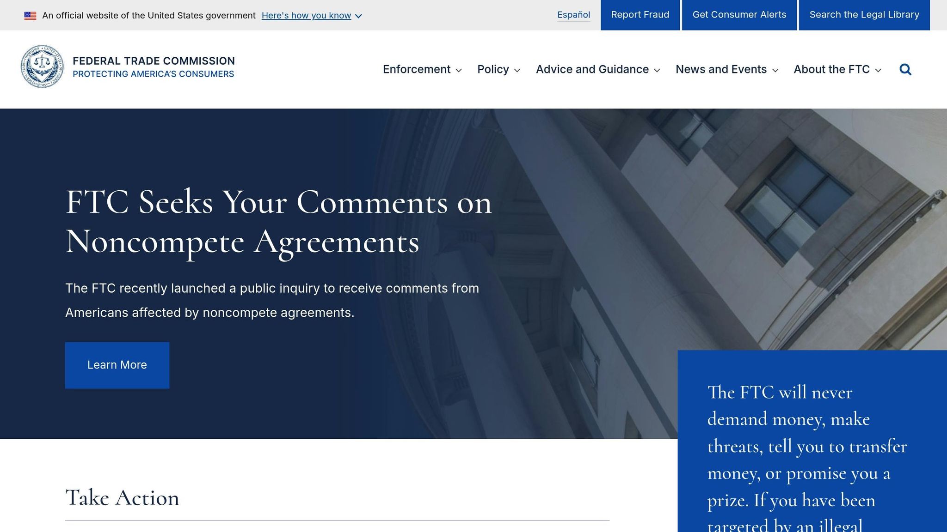Click Get Consumer Alerts
Screen dimensions: 947x532
point(739,15)
